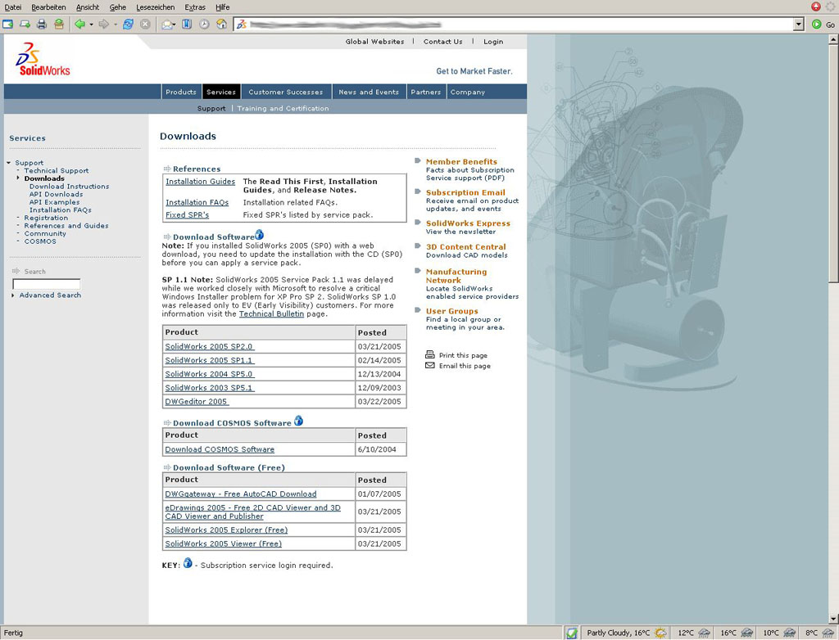Click the printer icon beside Print this page
839x640 pixels.
point(429,354)
